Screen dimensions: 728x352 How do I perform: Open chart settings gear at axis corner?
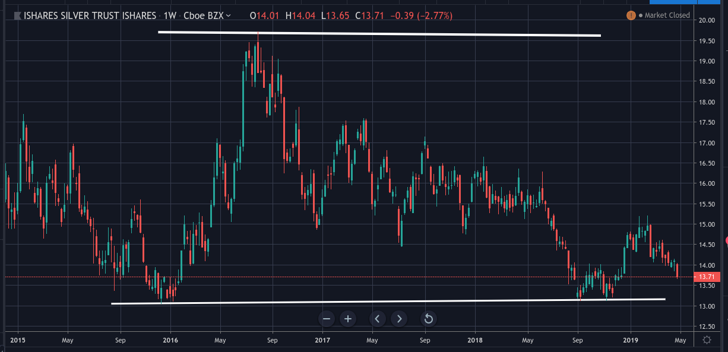[707, 340]
